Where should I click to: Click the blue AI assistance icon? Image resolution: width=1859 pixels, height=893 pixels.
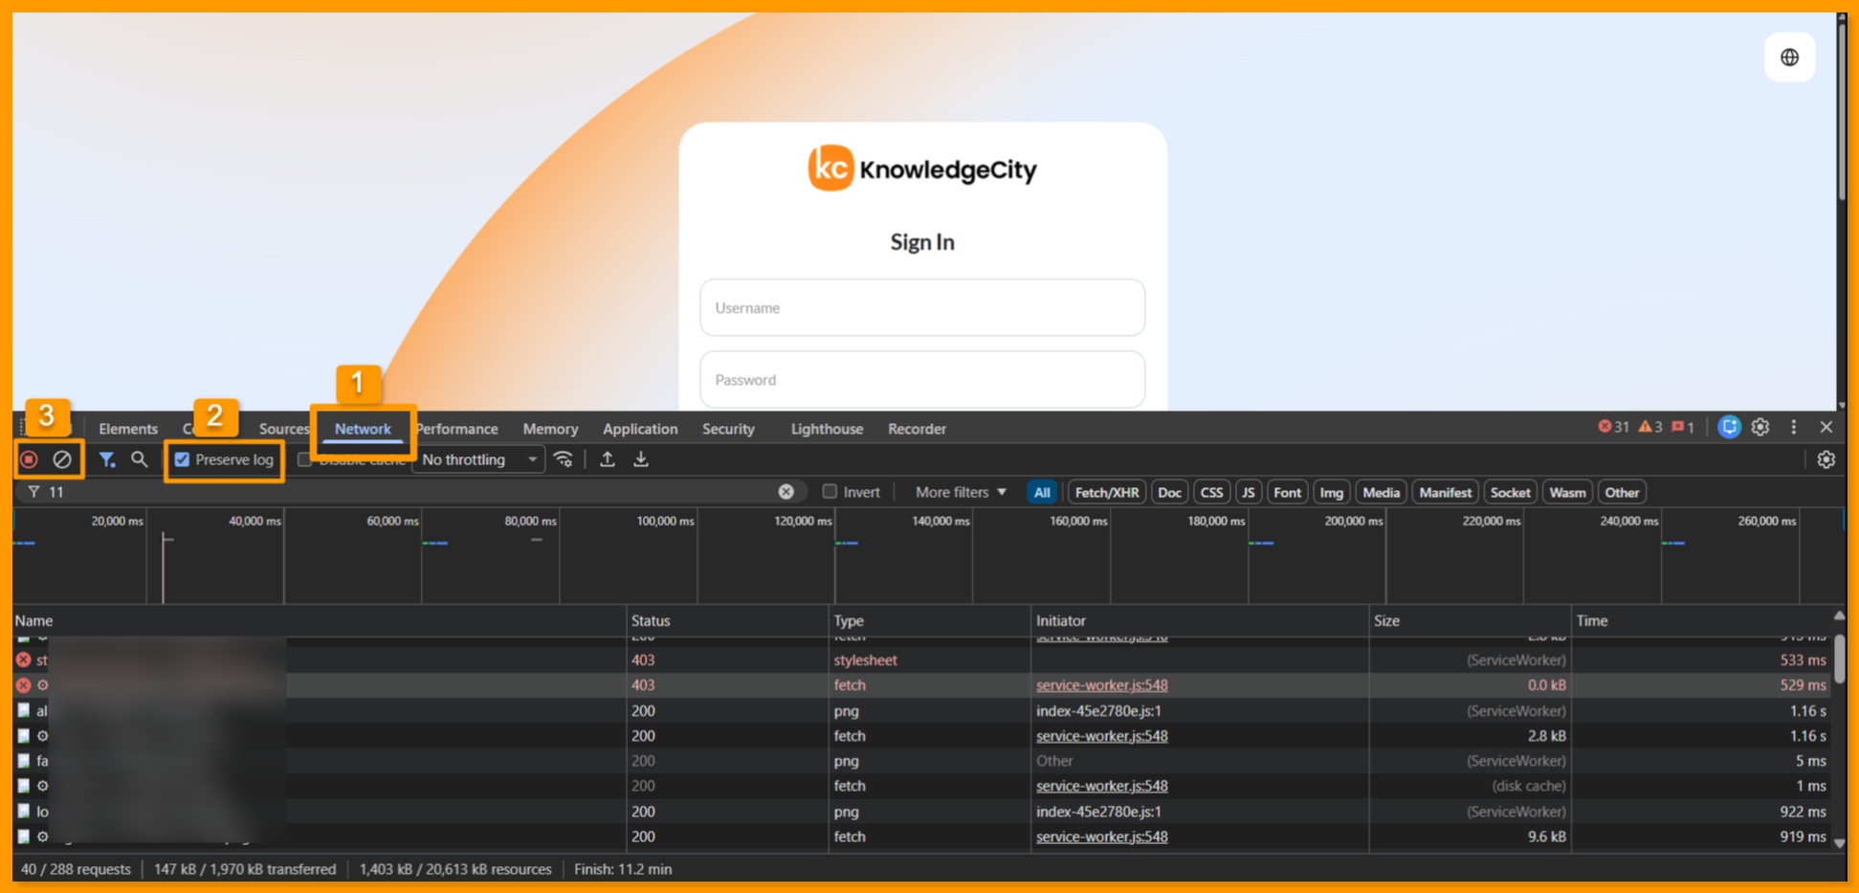click(x=1729, y=427)
